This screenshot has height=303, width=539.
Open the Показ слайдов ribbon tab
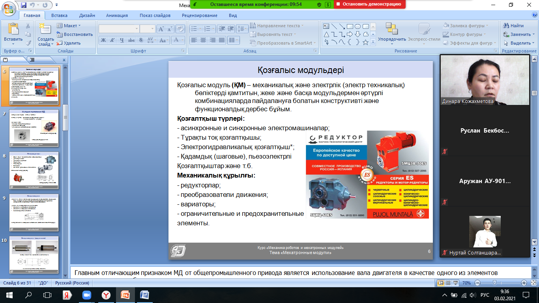155,15
